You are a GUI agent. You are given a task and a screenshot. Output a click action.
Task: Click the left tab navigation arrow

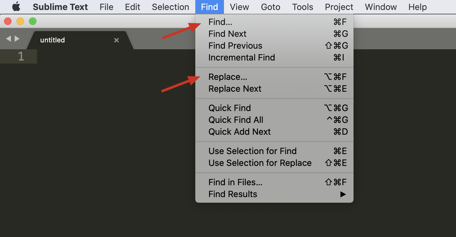tap(8, 39)
